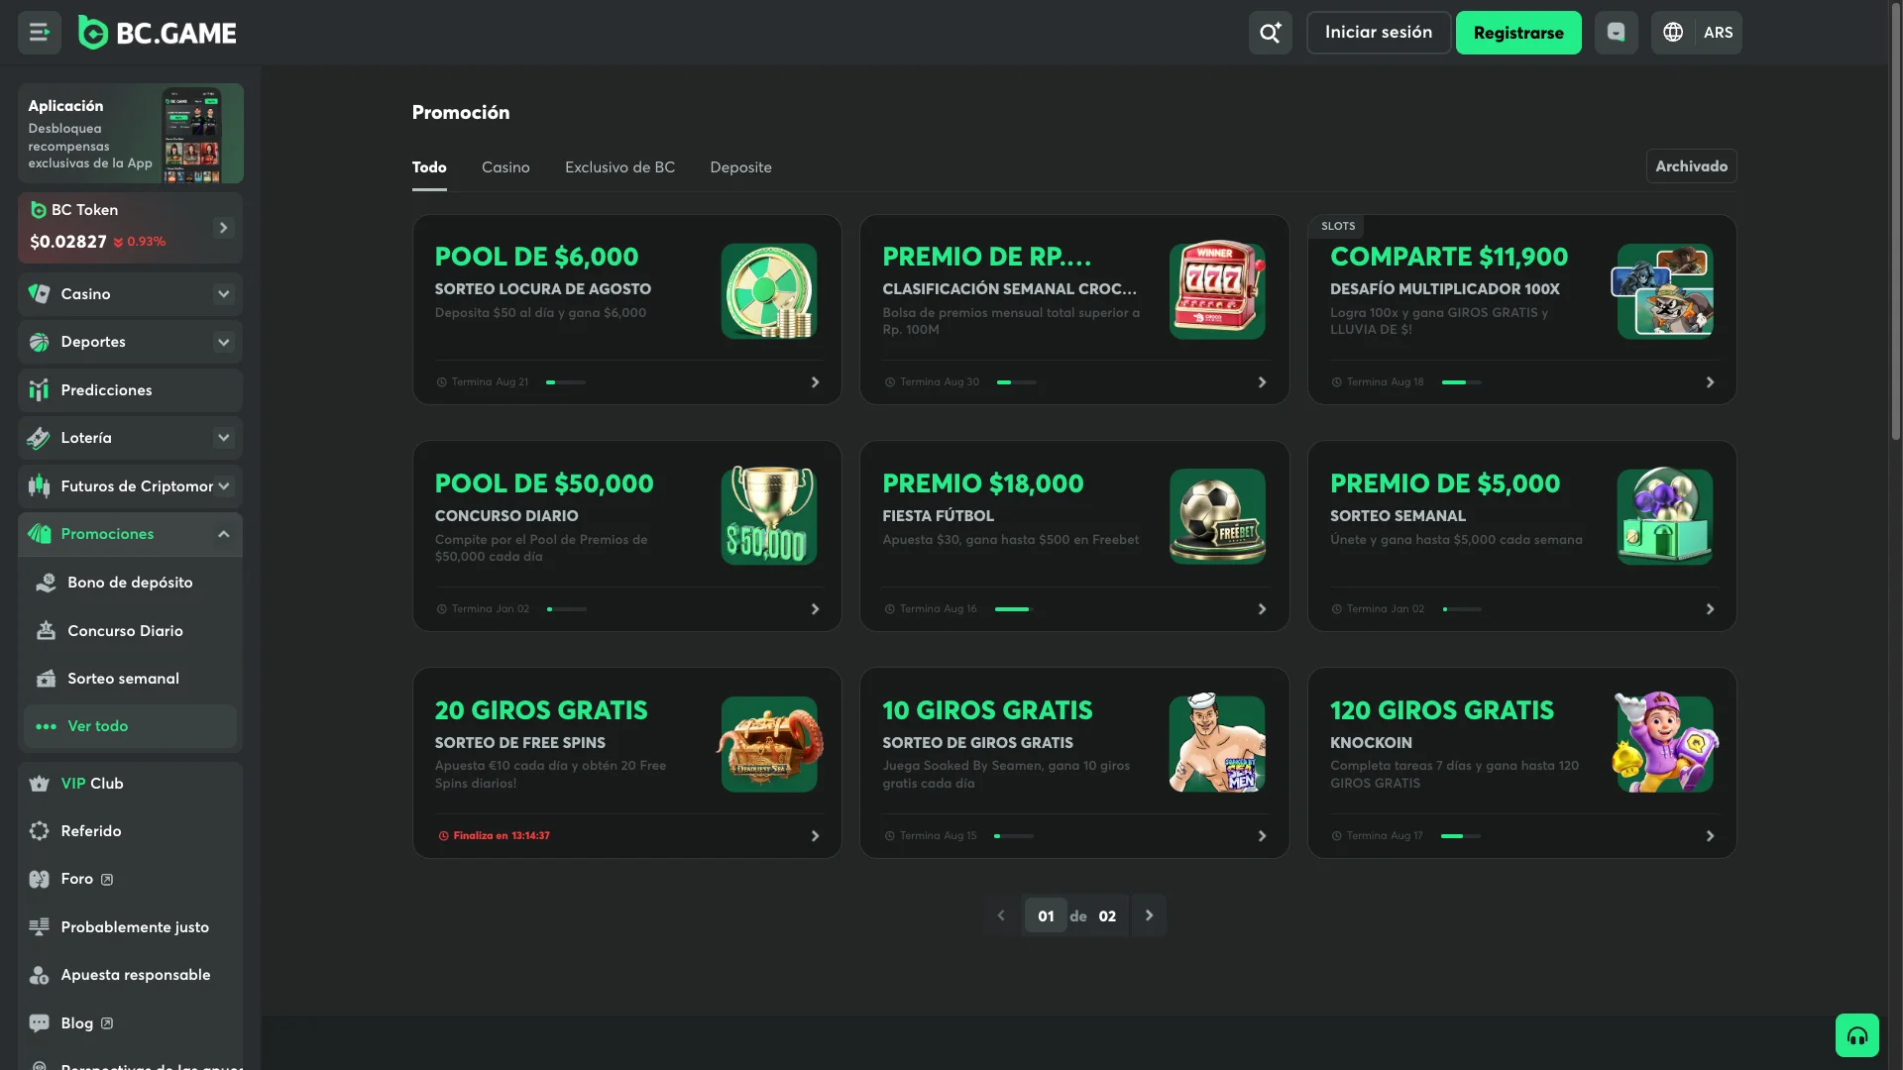Open the 120 GIROS GRATIS card arrow
Image resolution: width=1903 pixels, height=1070 pixels.
point(1710,836)
